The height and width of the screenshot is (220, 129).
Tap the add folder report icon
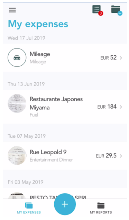(117, 10)
